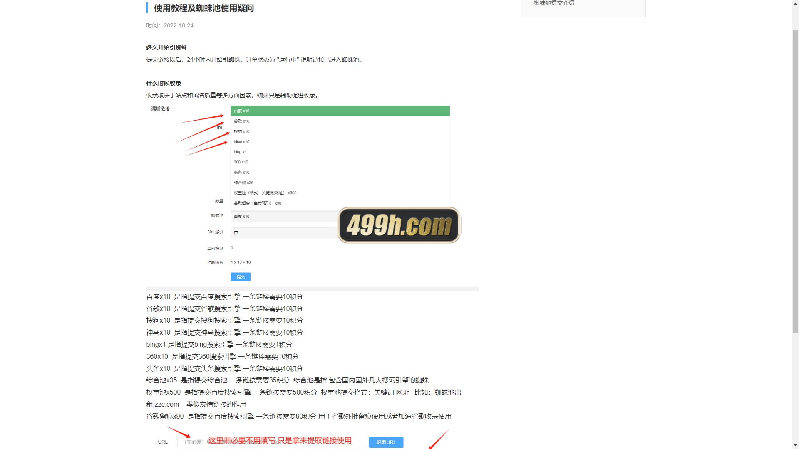Select the 搜狗 x10 option in the list
This screenshot has width=799, height=449.
340,131
